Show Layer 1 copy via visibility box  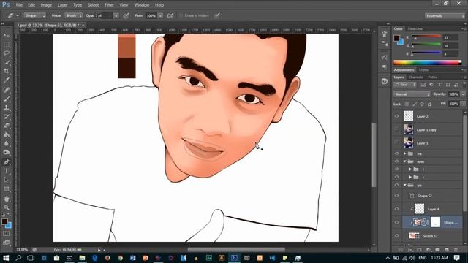[396, 129]
